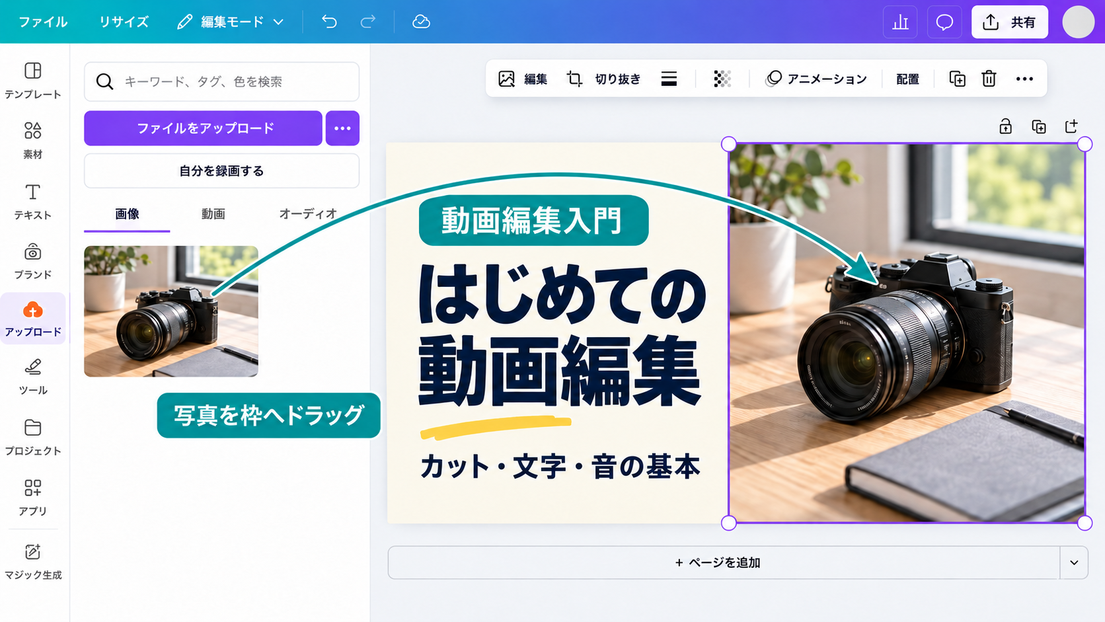Undo the last action
Image resolution: width=1105 pixels, height=622 pixels.
point(329,22)
